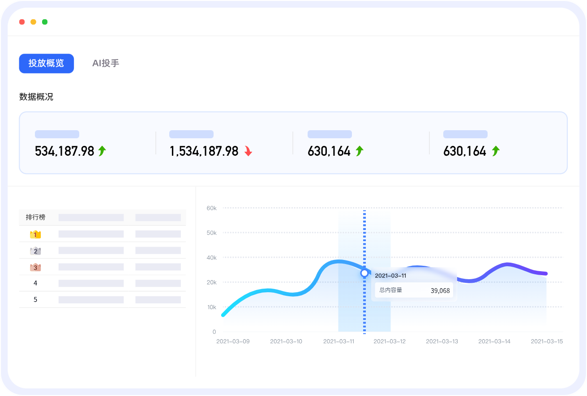Click the 排行榜 column header
587x396 pixels.
click(35, 217)
